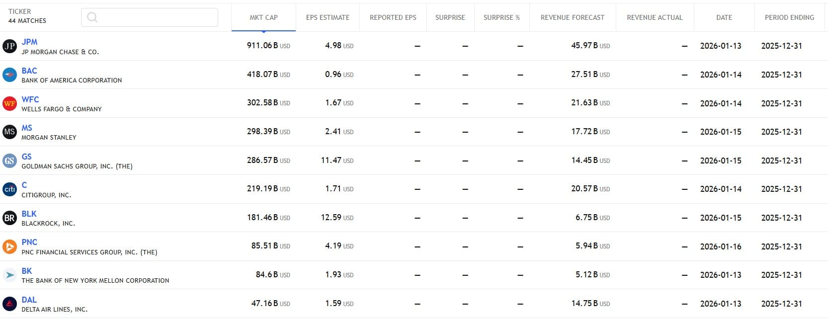Click the JPMorgan Chase logo icon

pos(9,46)
